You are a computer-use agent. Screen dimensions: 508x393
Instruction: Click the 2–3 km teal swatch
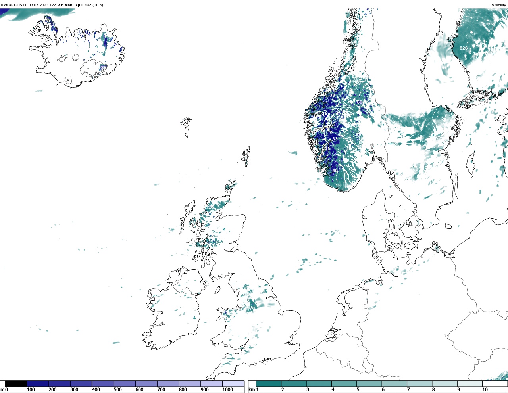pos(294,383)
